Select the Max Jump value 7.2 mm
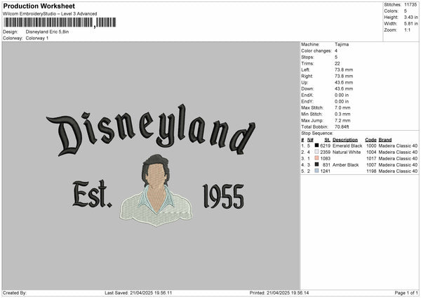 [x=342, y=120]
